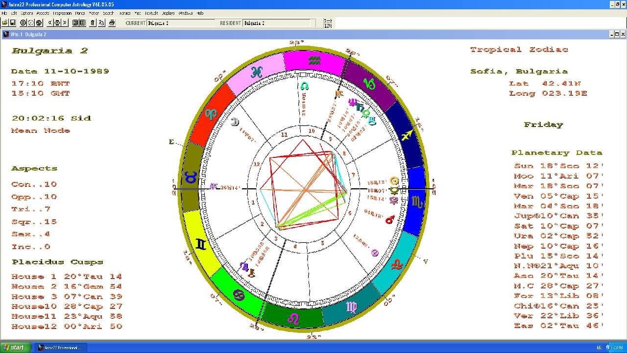
Task: Open the Windows menu
Action: 186,13
